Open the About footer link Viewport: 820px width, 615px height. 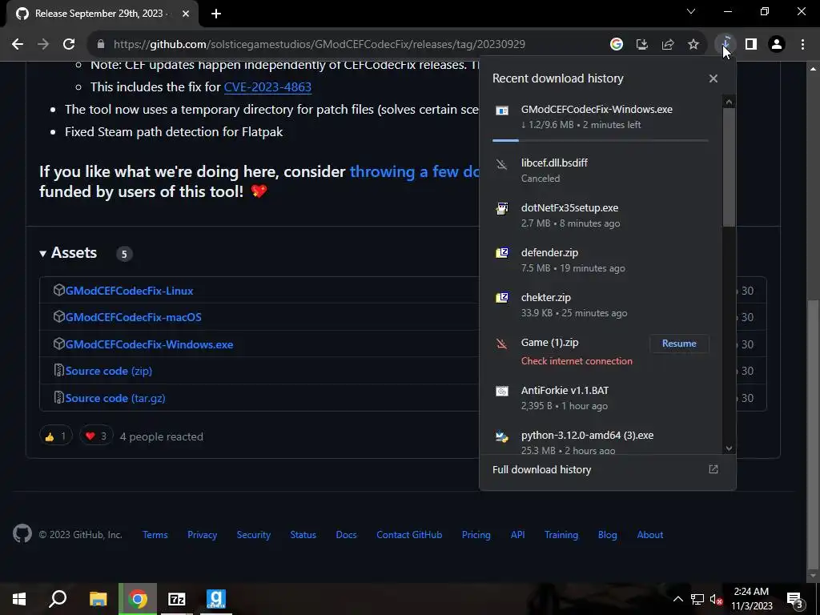(x=650, y=534)
